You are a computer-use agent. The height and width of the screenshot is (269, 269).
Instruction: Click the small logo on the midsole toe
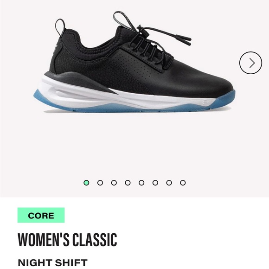tap(205, 102)
